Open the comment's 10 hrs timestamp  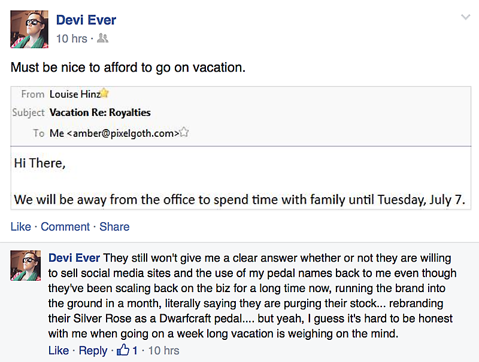[x=163, y=351]
